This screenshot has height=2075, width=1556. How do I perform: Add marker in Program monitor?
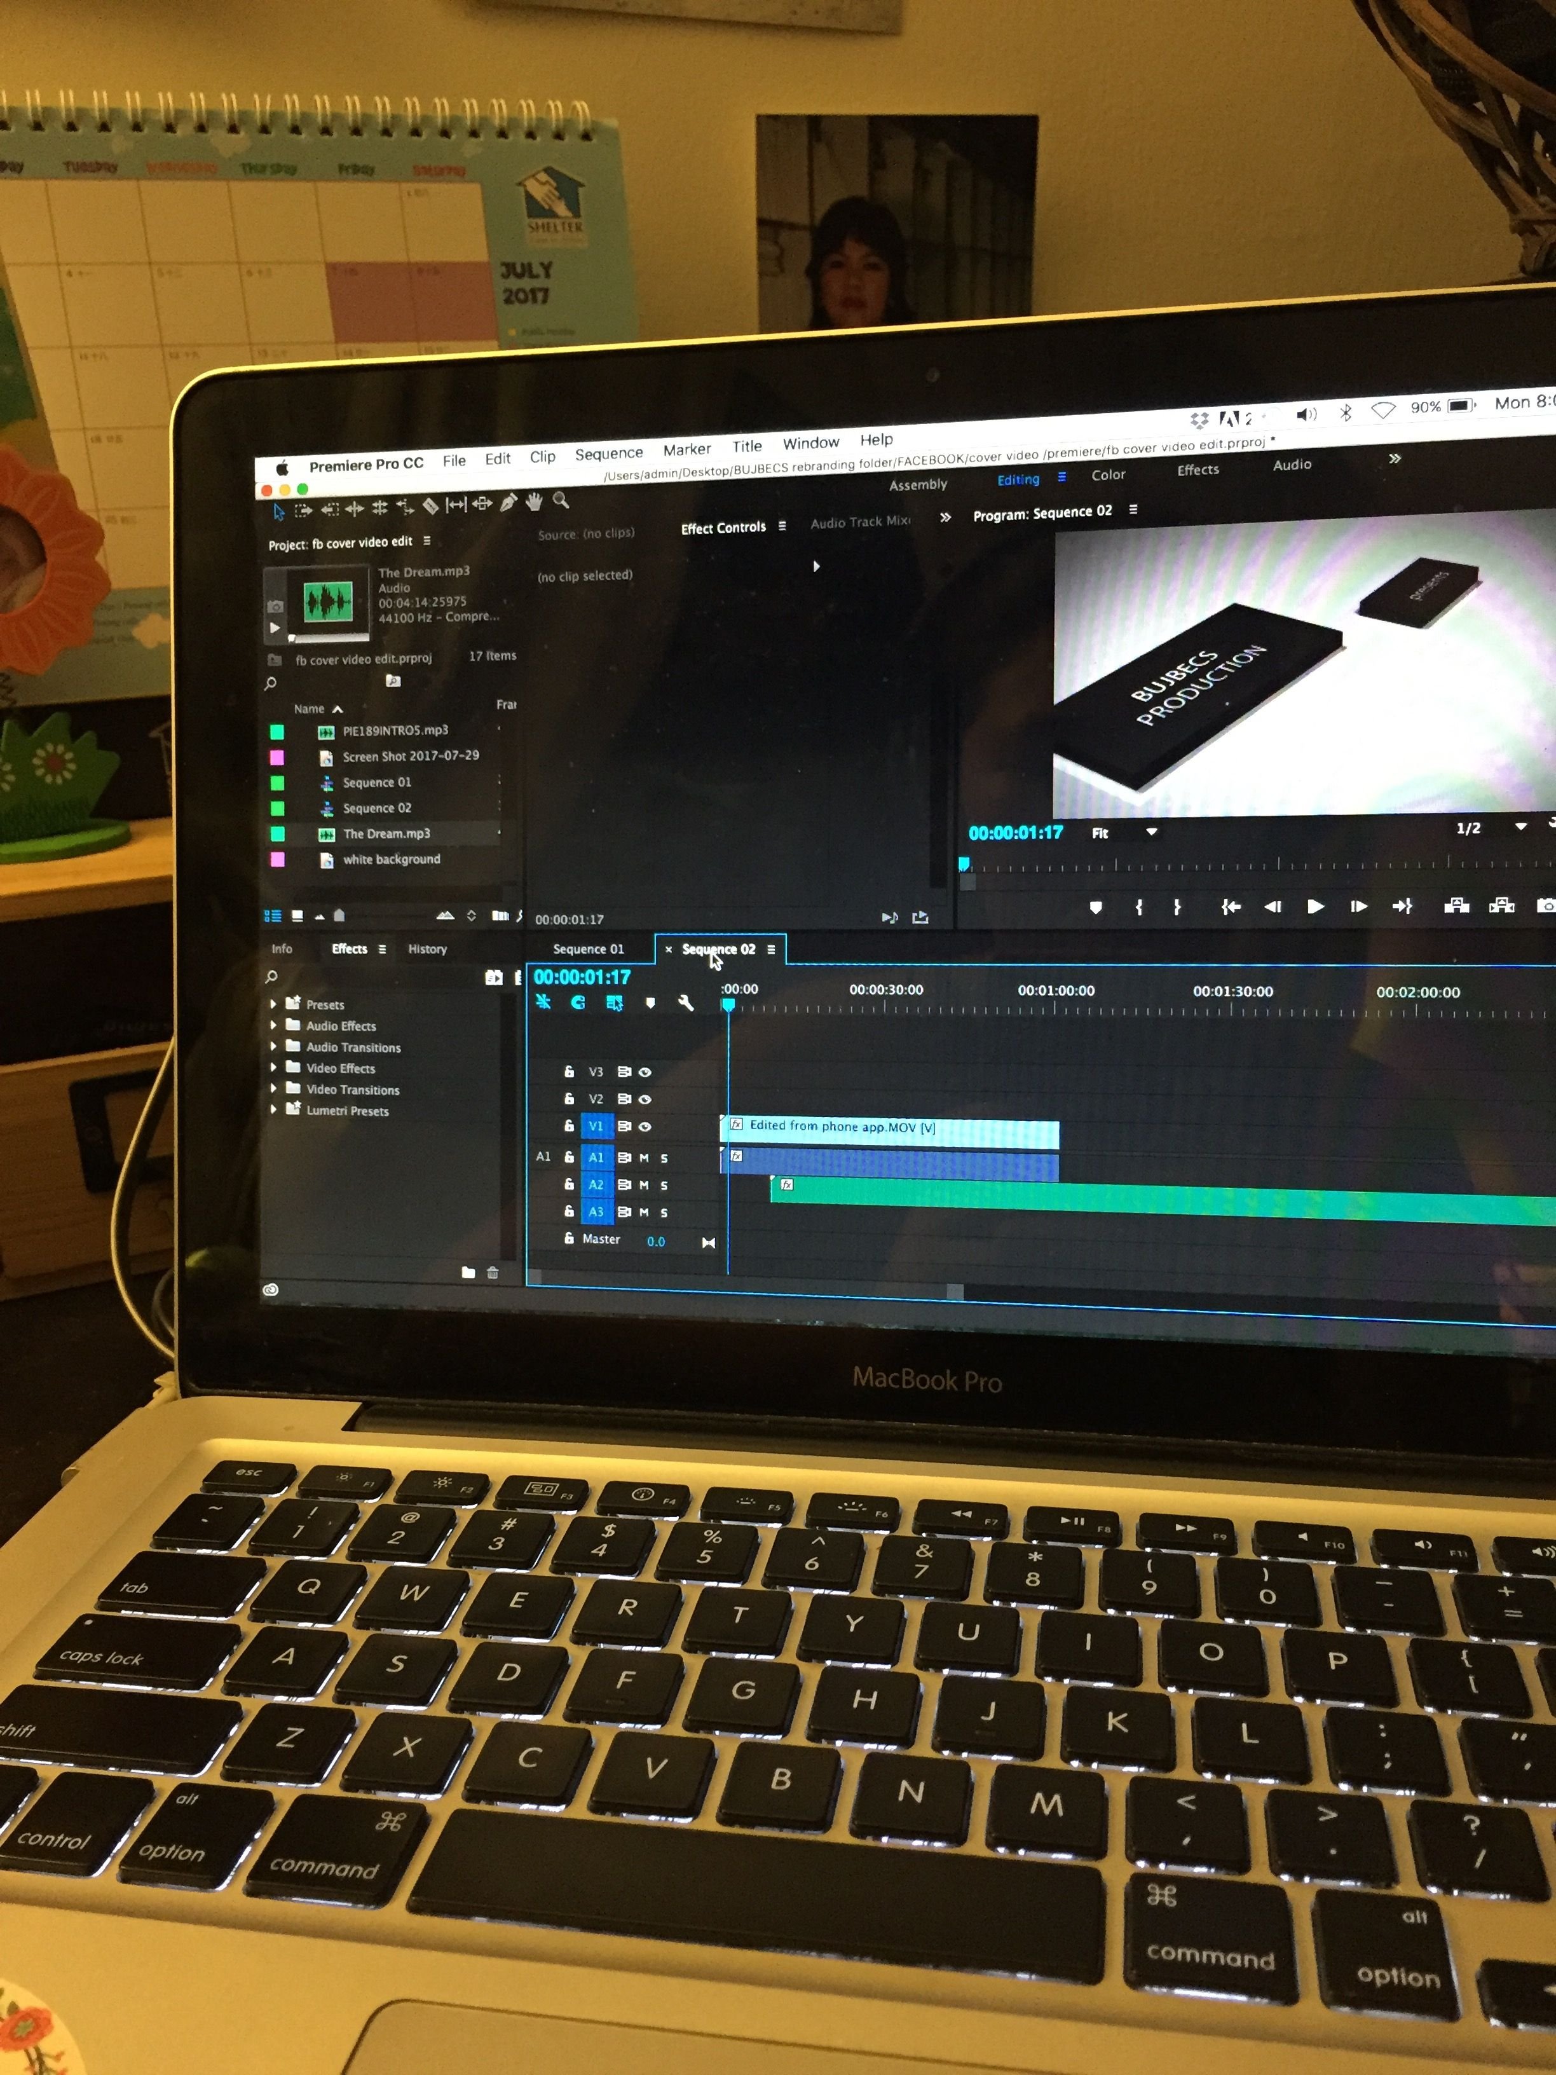pyautogui.click(x=1095, y=907)
